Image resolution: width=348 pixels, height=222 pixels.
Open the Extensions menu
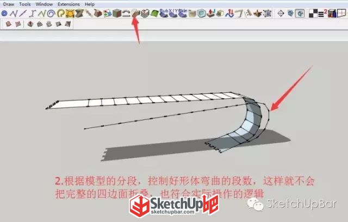click(69, 4)
